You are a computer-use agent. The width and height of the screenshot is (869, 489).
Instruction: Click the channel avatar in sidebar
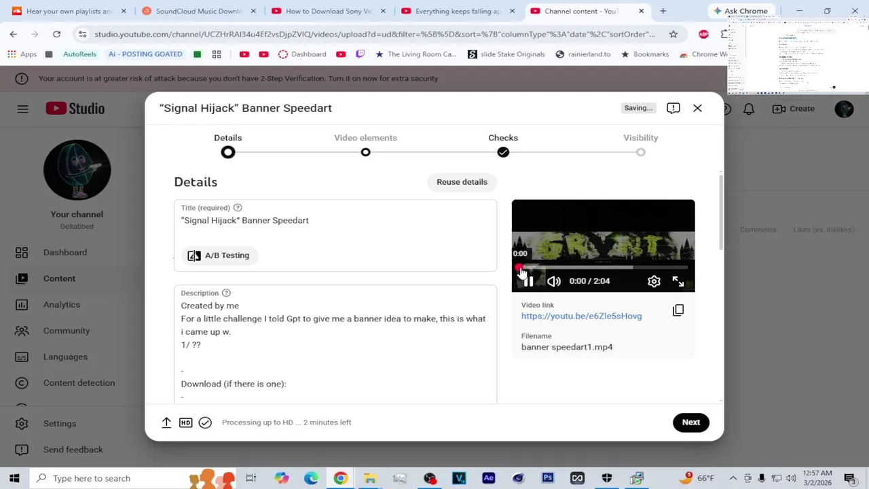(x=77, y=170)
